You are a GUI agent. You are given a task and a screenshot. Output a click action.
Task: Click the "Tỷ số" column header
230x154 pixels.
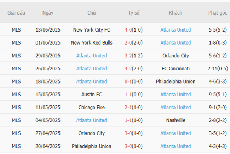coord(134,13)
